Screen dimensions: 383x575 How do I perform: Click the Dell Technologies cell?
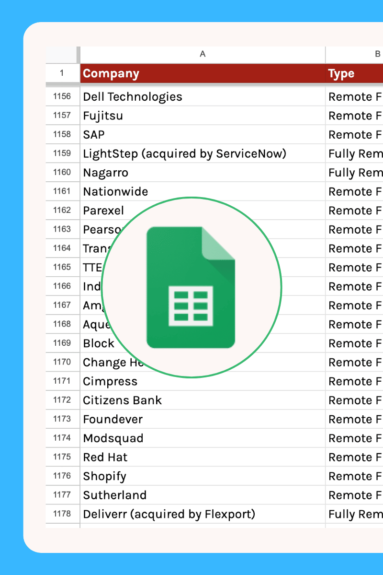[203, 96]
